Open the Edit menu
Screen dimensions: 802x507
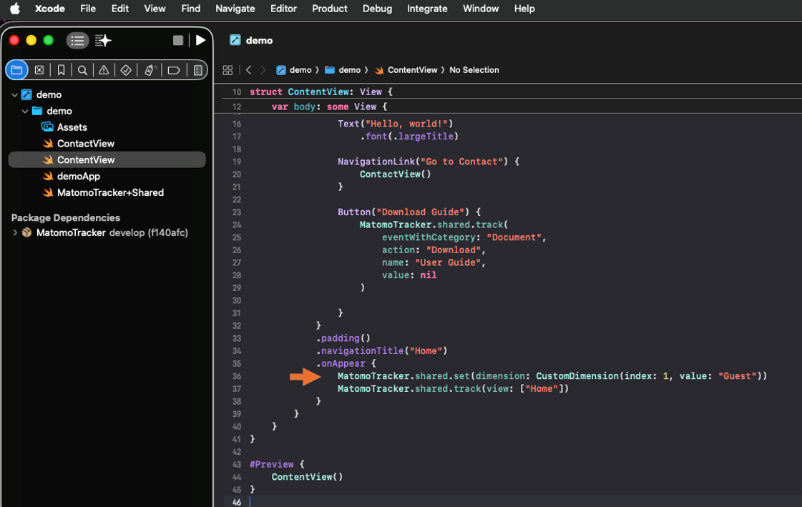pos(120,9)
